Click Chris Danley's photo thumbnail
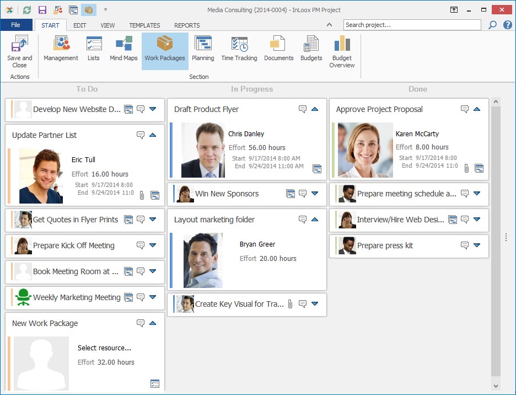The height and width of the screenshot is (395, 516). pyautogui.click(x=203, y=150)
